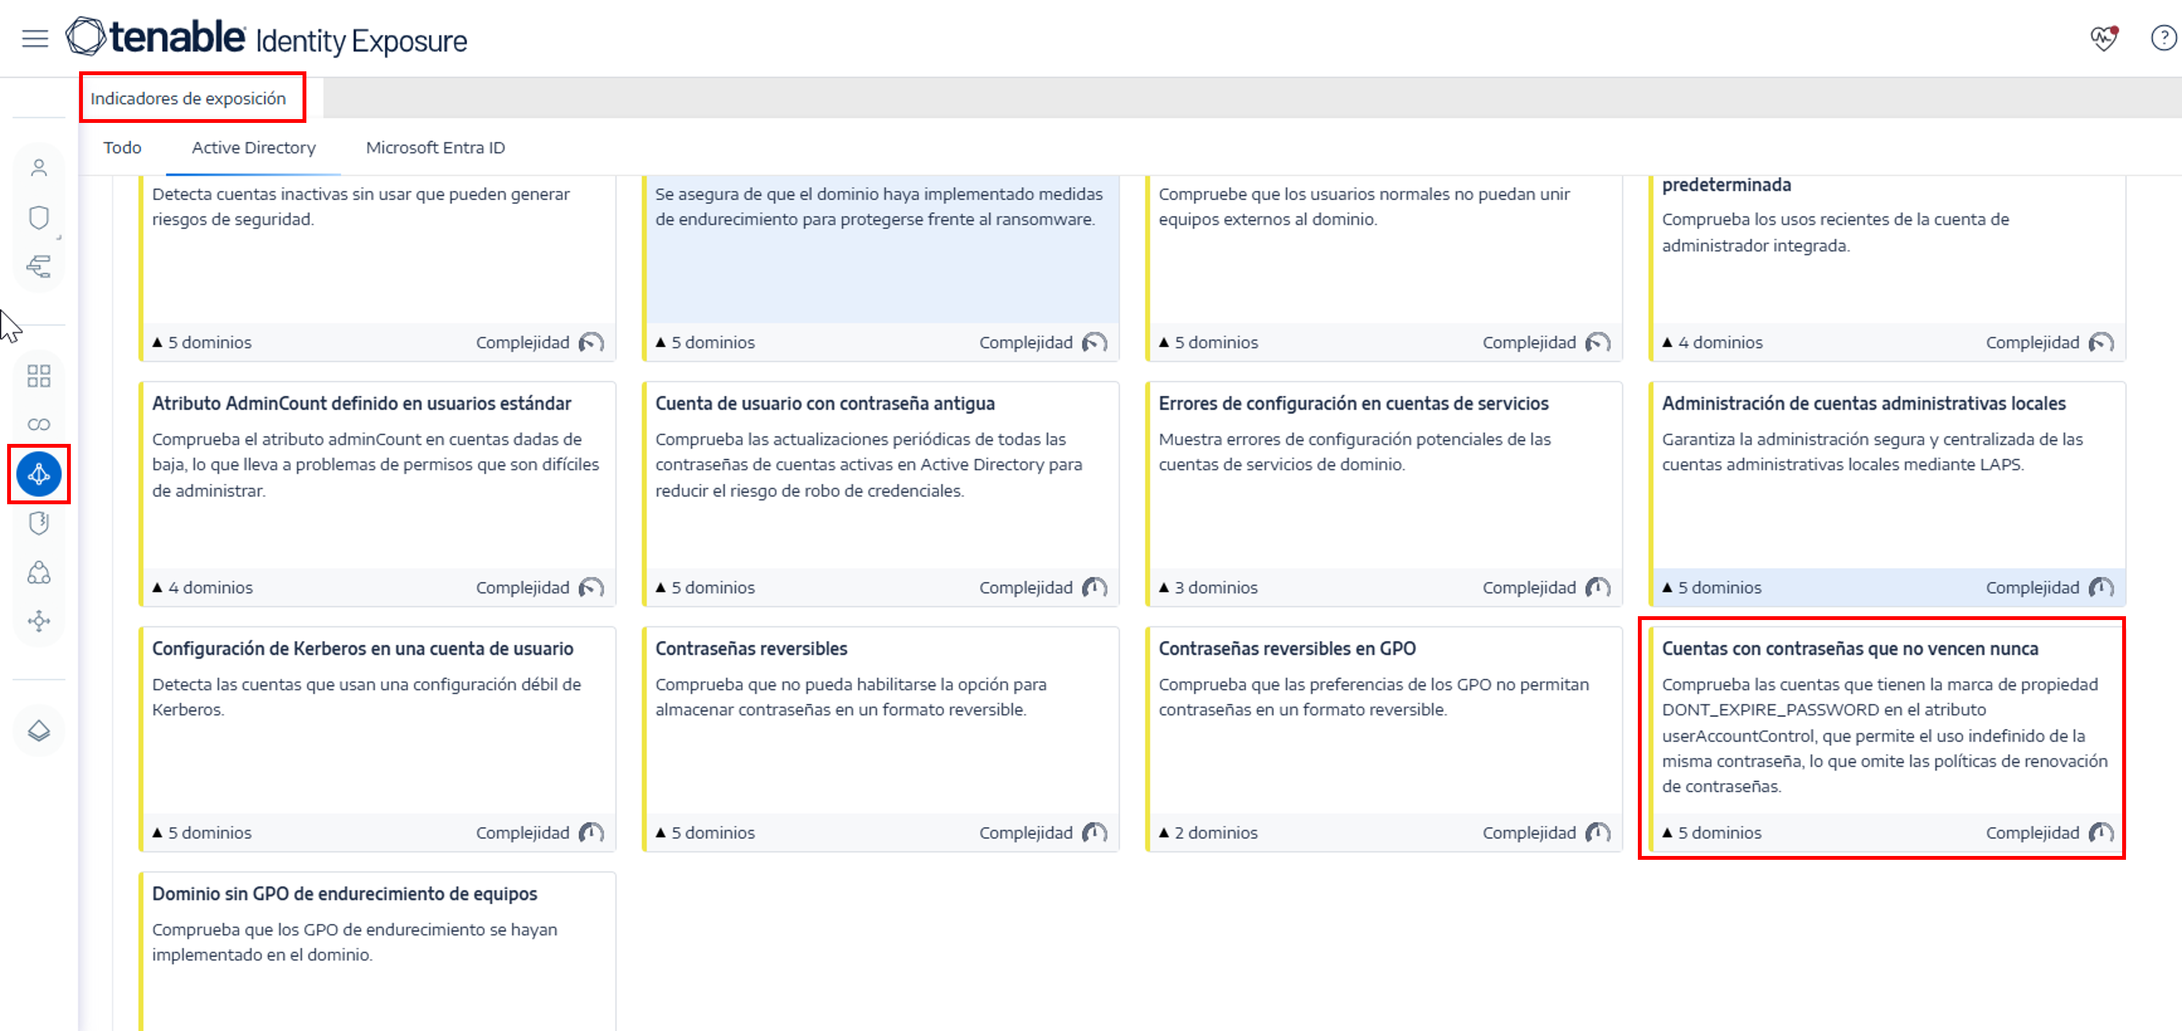Open the Contraseñas reversibles card title
The height and width of the screenshot is (1031, 2182).
[x=751, y=649]
